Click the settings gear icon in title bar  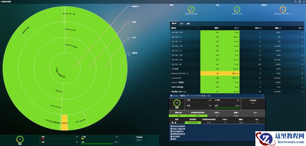click(x=296, y=2)
